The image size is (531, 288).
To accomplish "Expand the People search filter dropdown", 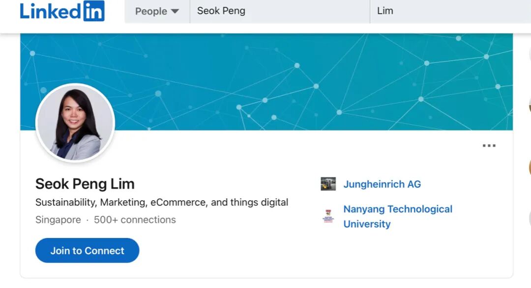I will pyautogui.click(x=157, y=11).
